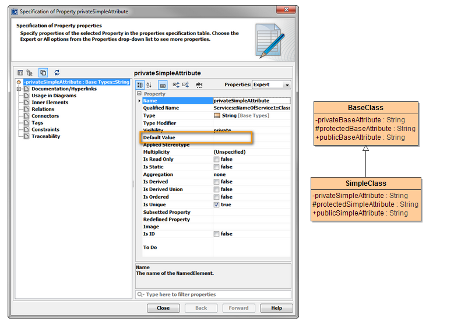Click the table view icon above tree
454x325 pixels.
tap(20, 73)
